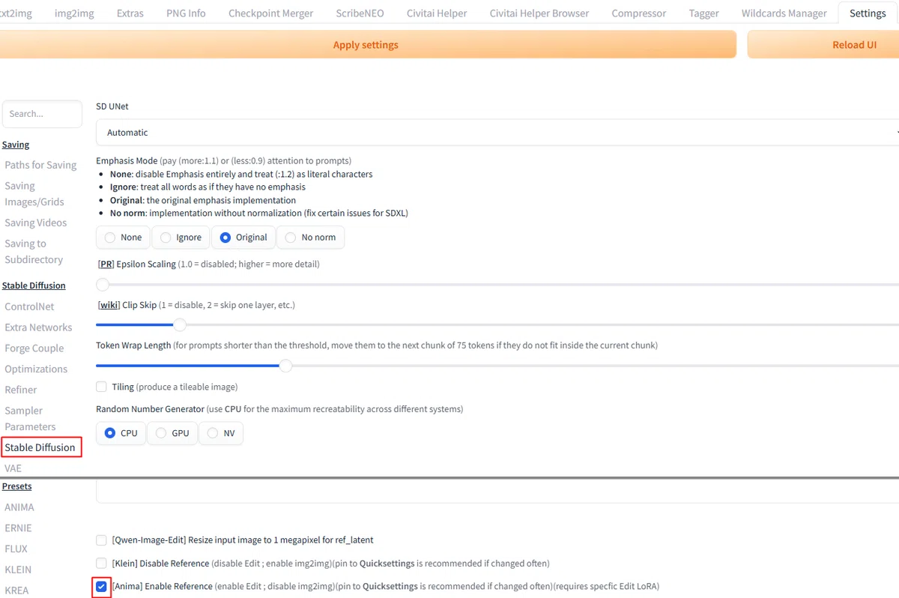Open the PR link for Epsilon Scaling
Screen dimensions: 899x598
click(x=106, y=264)
